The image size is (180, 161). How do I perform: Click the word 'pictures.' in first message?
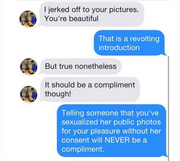pyautogui.click(x=124, y=10)
